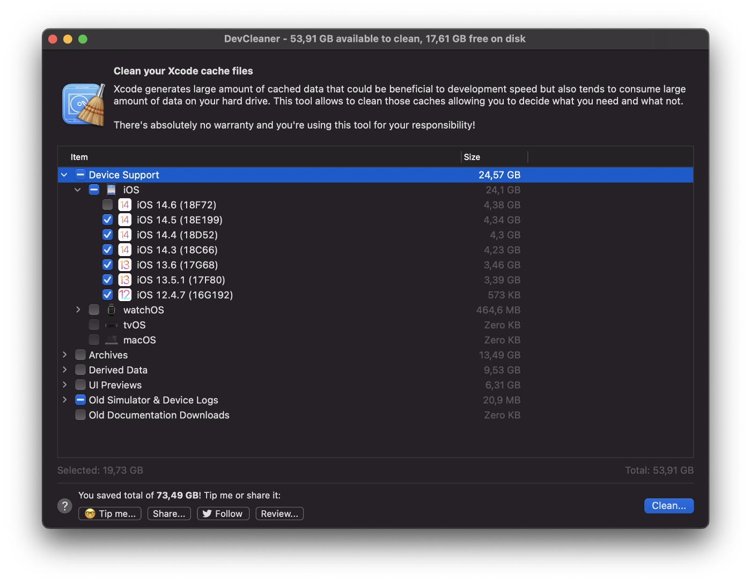Uncheck the iOS 14.5 (18E199) checkbox
Image resolution: width=751 pixels, height=584 pixels.
click(107, 220)
